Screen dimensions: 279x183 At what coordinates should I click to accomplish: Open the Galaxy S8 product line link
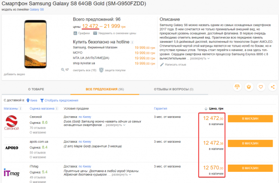click(x=36, y=9)
